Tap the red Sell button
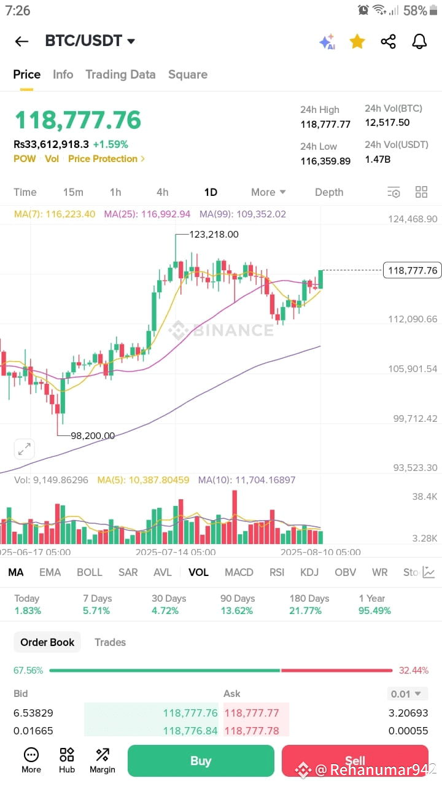This screenshot has height=786, width=442. click(355, 761)
